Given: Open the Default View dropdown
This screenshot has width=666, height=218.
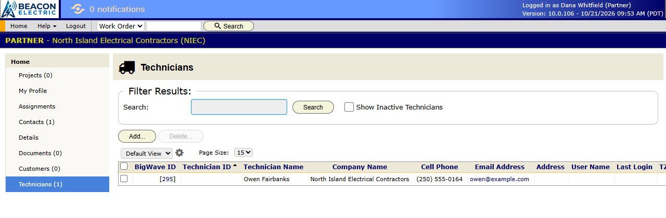Looking at the screenshot, I should pos(147,154).
